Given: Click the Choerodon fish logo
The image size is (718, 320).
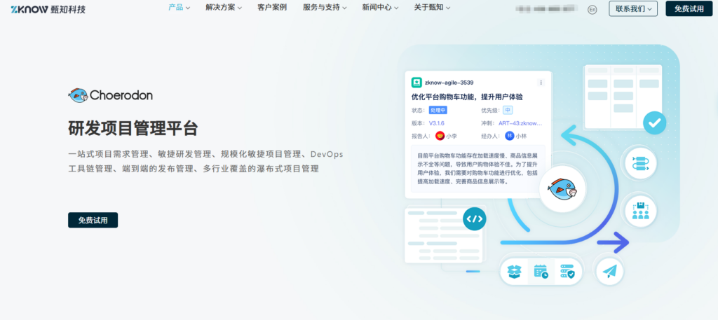Looking at the screenshot, I should [110, 95].
